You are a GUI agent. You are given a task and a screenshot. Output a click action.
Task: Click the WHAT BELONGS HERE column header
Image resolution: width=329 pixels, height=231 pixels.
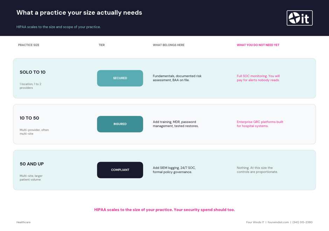point(169,45)
